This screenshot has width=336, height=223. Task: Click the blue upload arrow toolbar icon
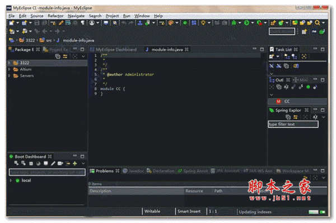[140, 23]
